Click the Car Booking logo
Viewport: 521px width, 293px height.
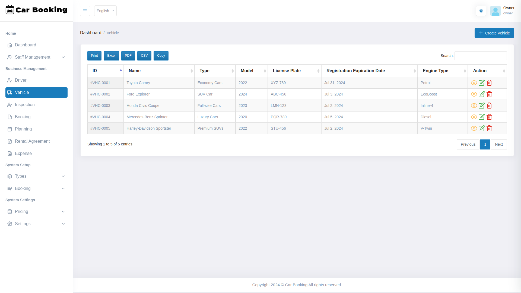[x=36, y=10]
